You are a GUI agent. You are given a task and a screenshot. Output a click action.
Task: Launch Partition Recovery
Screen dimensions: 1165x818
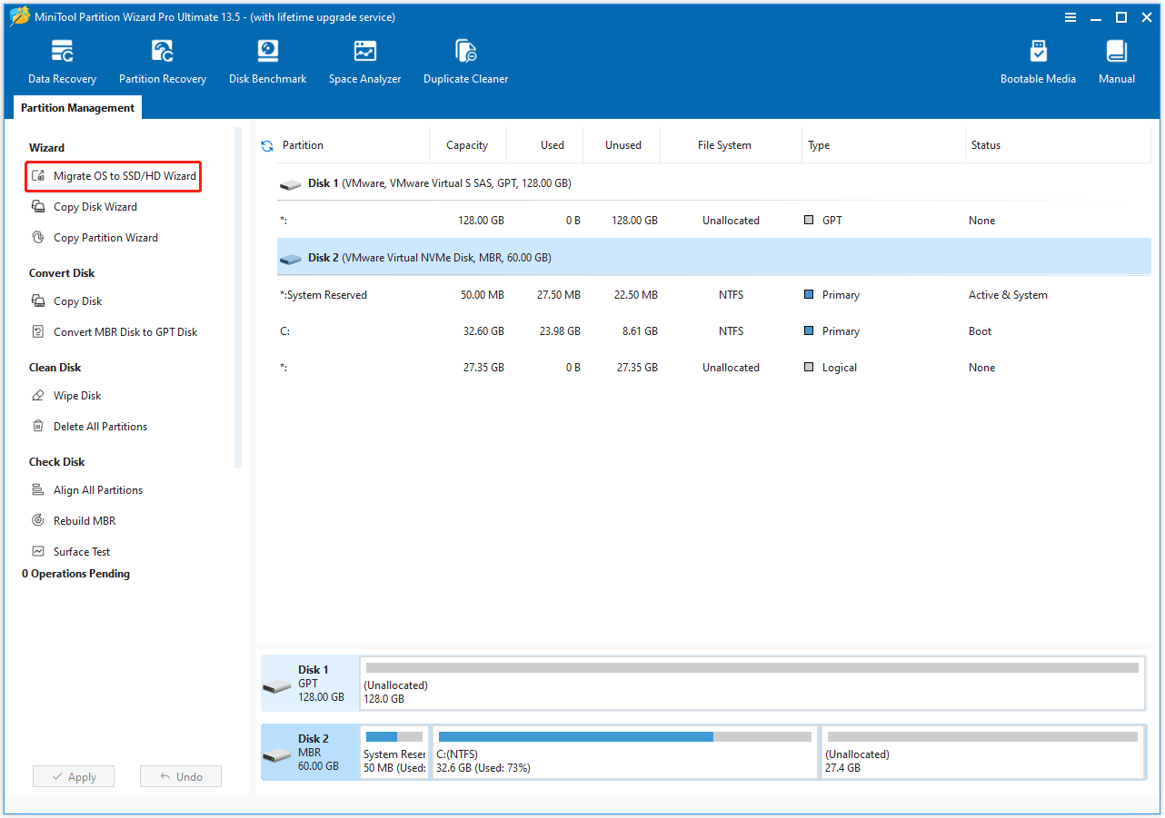point(162,60)
